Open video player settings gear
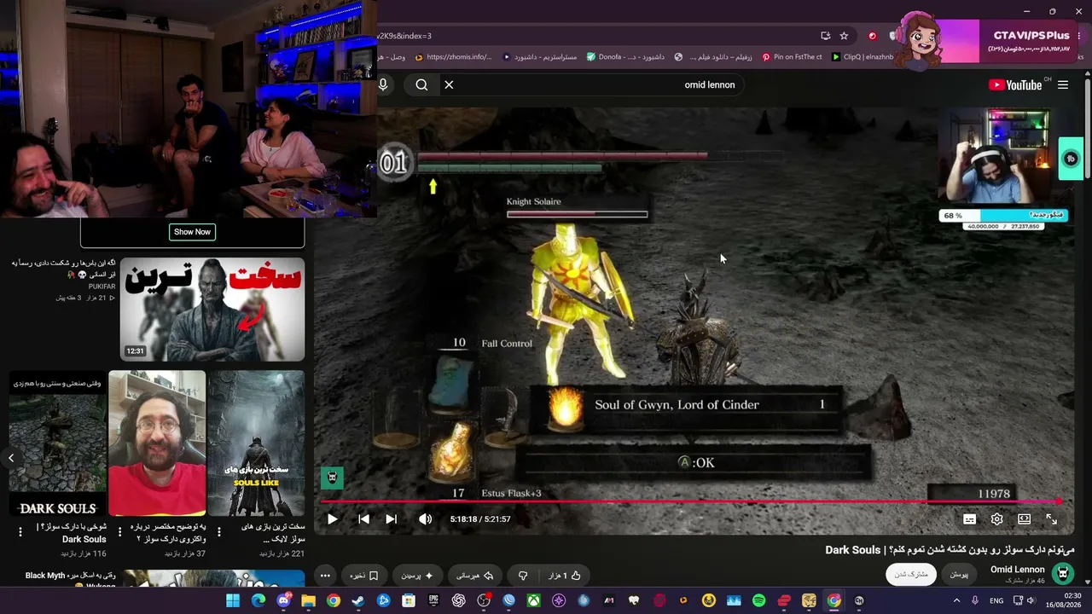The image size is (1092, 614). 996,518
